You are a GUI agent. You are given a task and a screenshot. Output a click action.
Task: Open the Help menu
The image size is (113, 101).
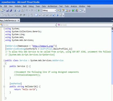[89, 6]
